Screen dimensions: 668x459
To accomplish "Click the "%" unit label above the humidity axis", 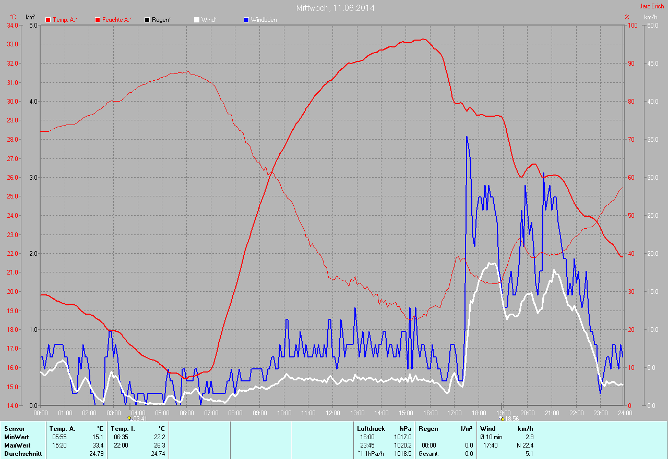I will click(627, 17).
